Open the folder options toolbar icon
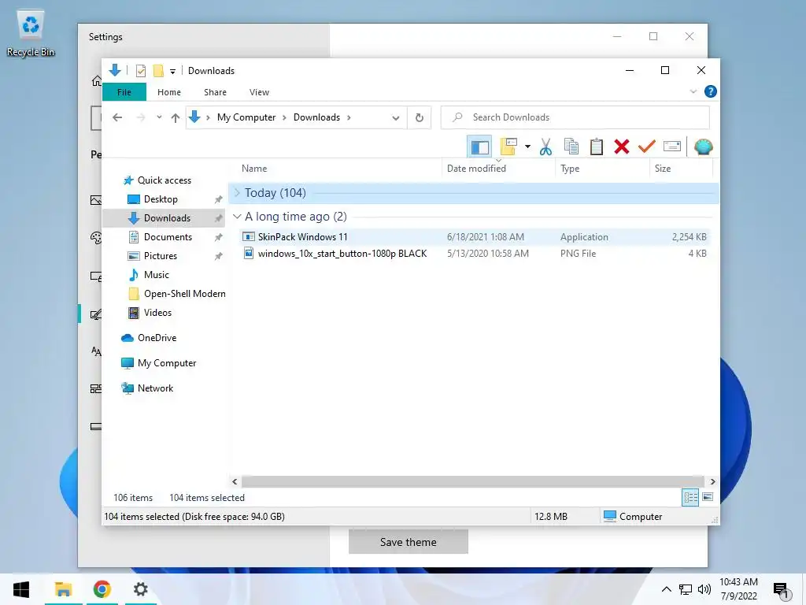Viewport: 806px width, 605px height. tap(508, 147)
